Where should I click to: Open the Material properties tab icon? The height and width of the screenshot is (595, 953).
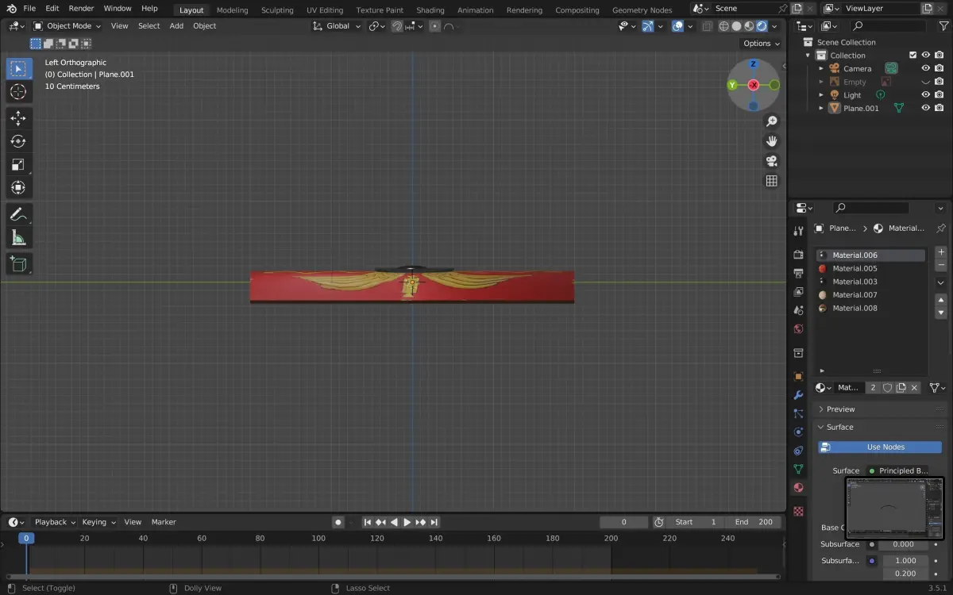(x=799, y=488)
